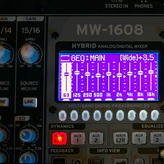The height and width of the screenshot is (164, 164).
Task: Select the 63 Hz GEQ fader
Action: [x=66, y=74]
